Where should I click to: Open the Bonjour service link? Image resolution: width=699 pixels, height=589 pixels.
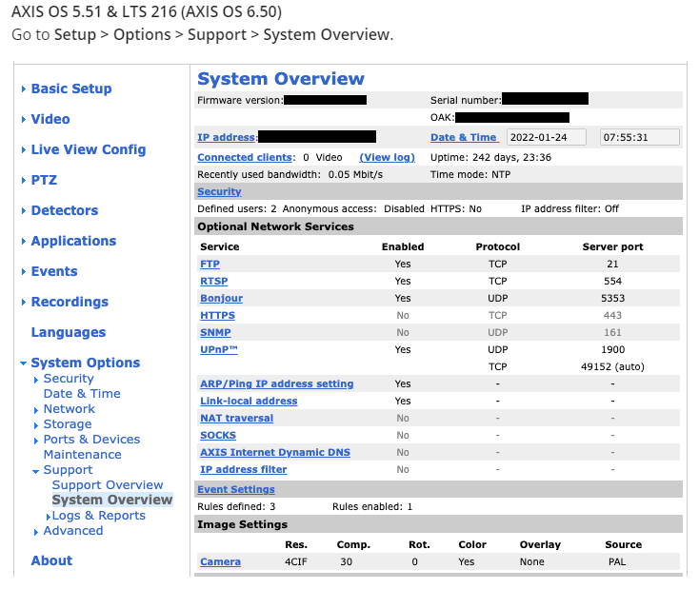222,298
